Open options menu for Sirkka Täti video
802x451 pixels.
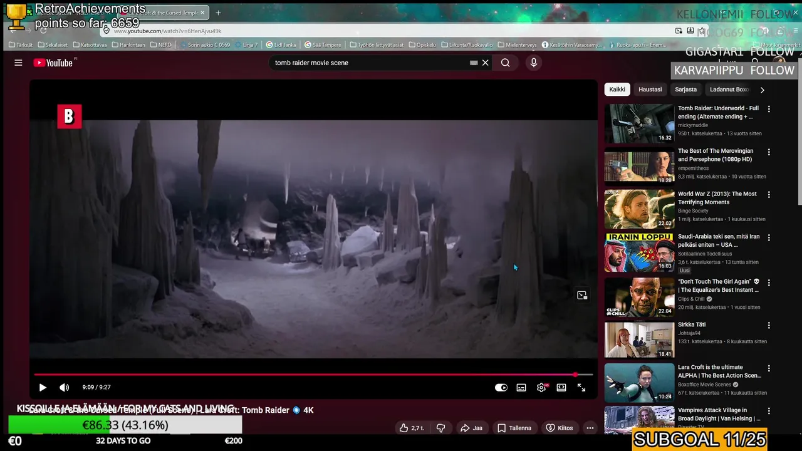(769, 326)
